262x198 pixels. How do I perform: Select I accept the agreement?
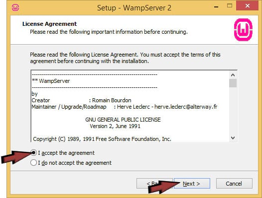click(33, 152)
